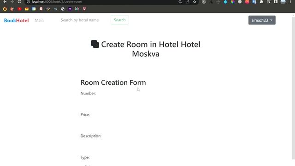295x166 pixels.
Task: Go back to the previous page
Action: click(5, 2)
